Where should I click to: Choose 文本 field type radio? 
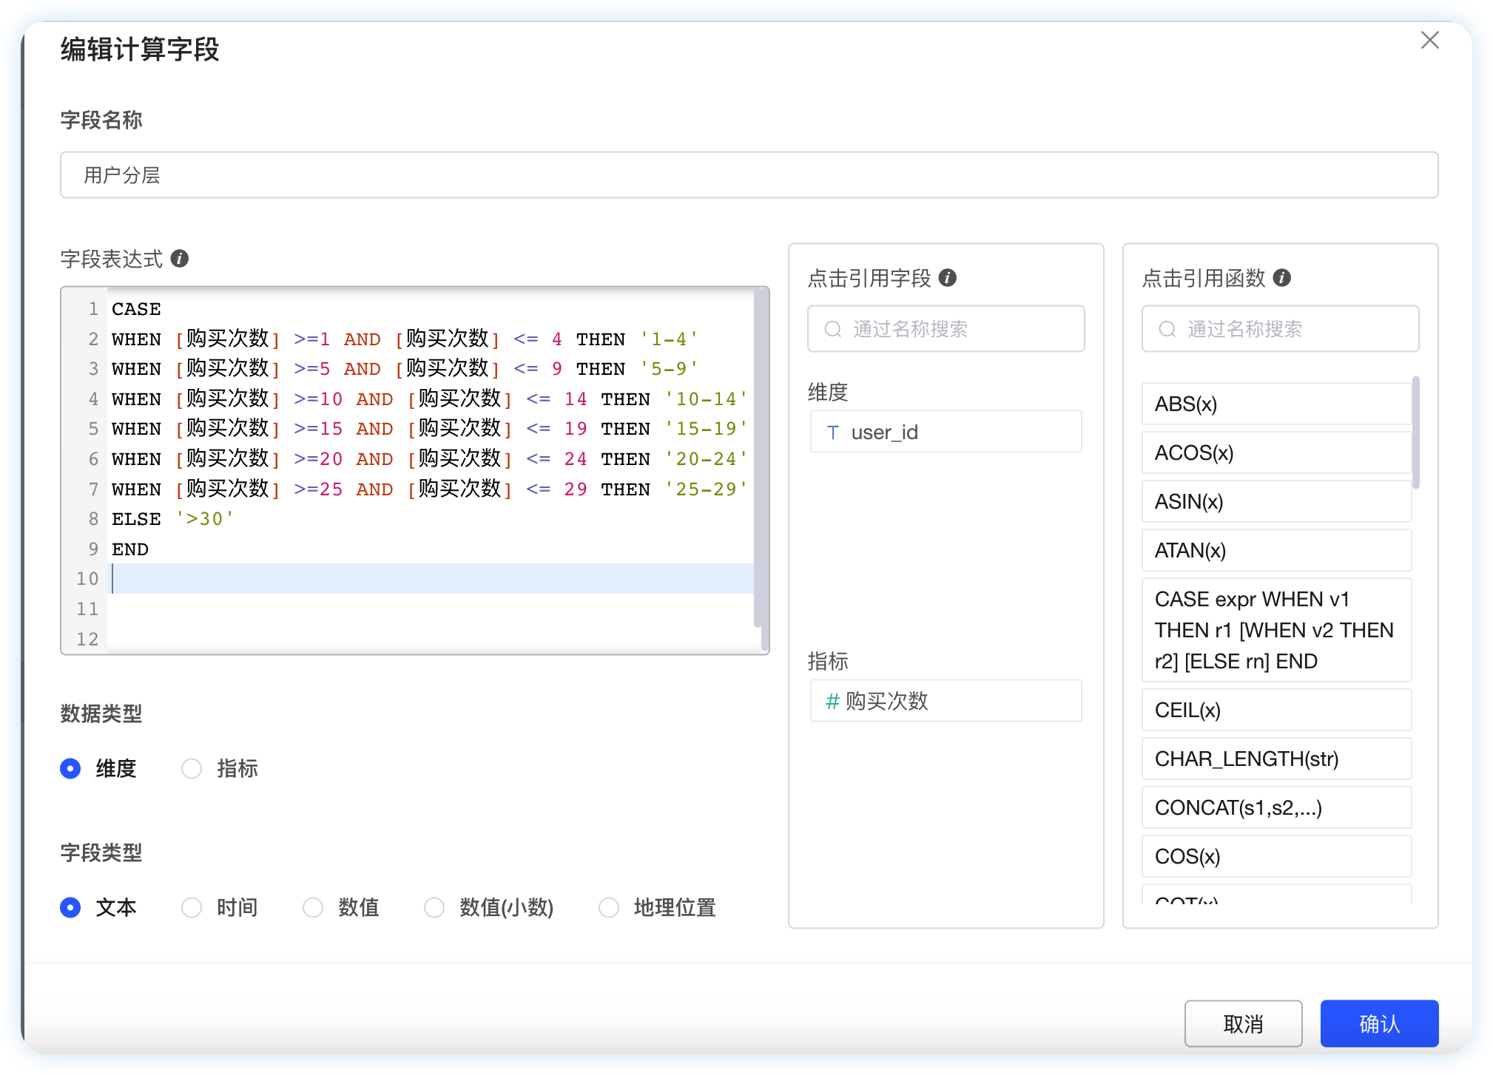pyautogui.click(x=70, y=907)
